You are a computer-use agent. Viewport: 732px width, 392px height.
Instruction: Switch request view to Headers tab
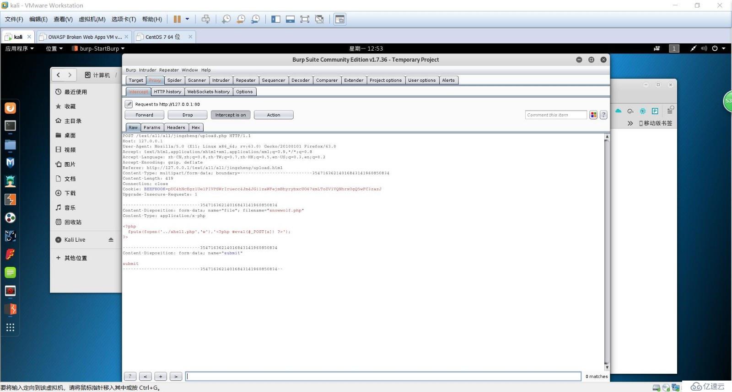(176, 127)
